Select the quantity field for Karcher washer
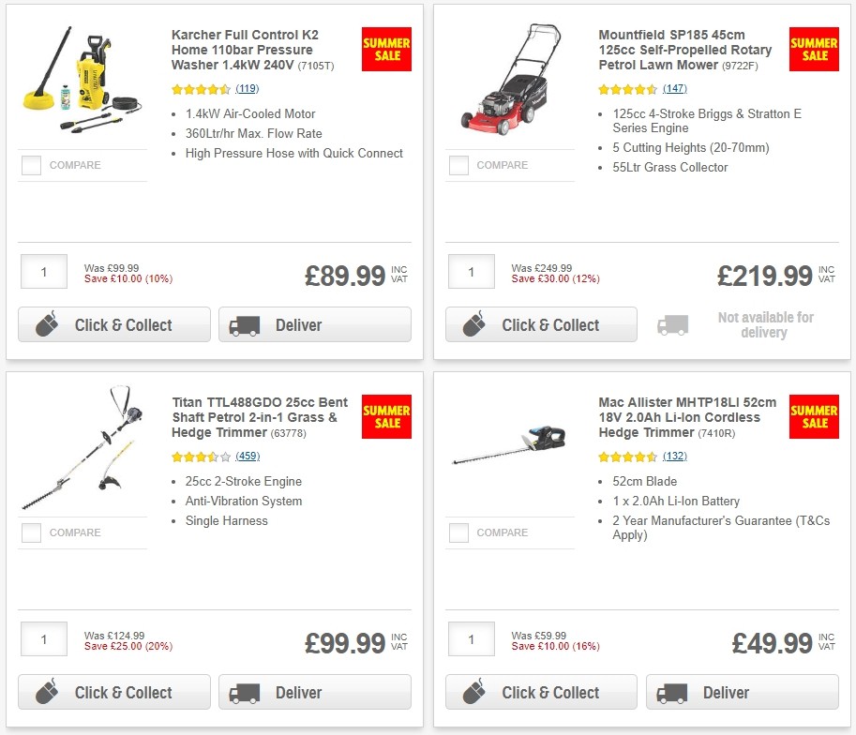The width and height of the screenshot is (856, 735). coord(43,272)
